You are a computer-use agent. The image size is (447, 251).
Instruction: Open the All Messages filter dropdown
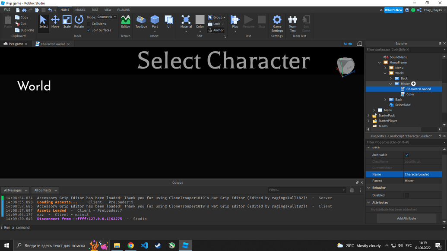(16, 190)
